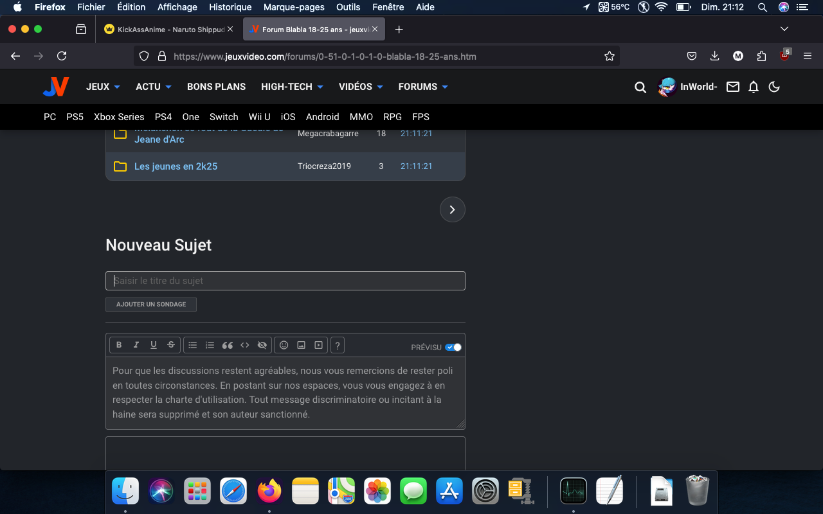Open the smiley emoji picker

(284, 345)
